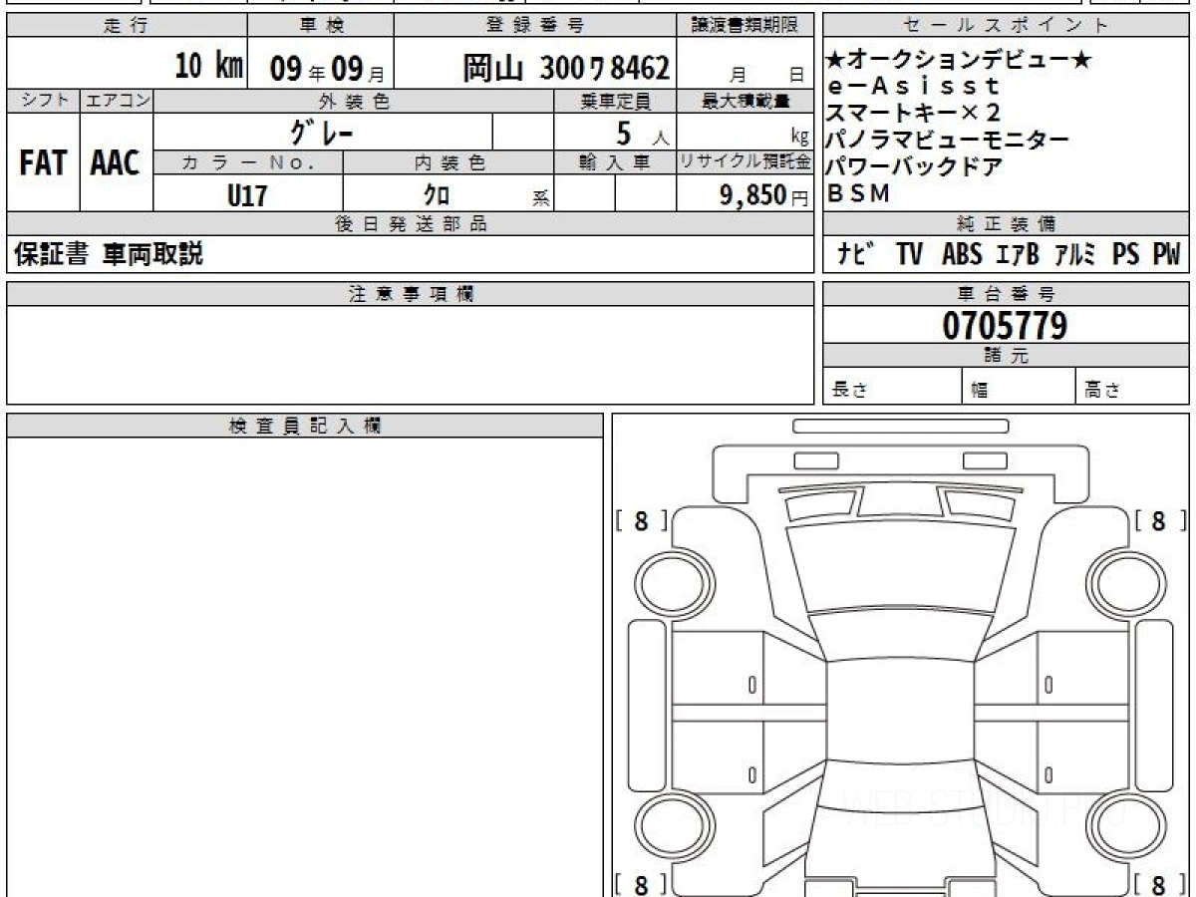Click the lower-left wheel circle in car diagram
Screen dimensions: 1196x897
tap(666, 827)
